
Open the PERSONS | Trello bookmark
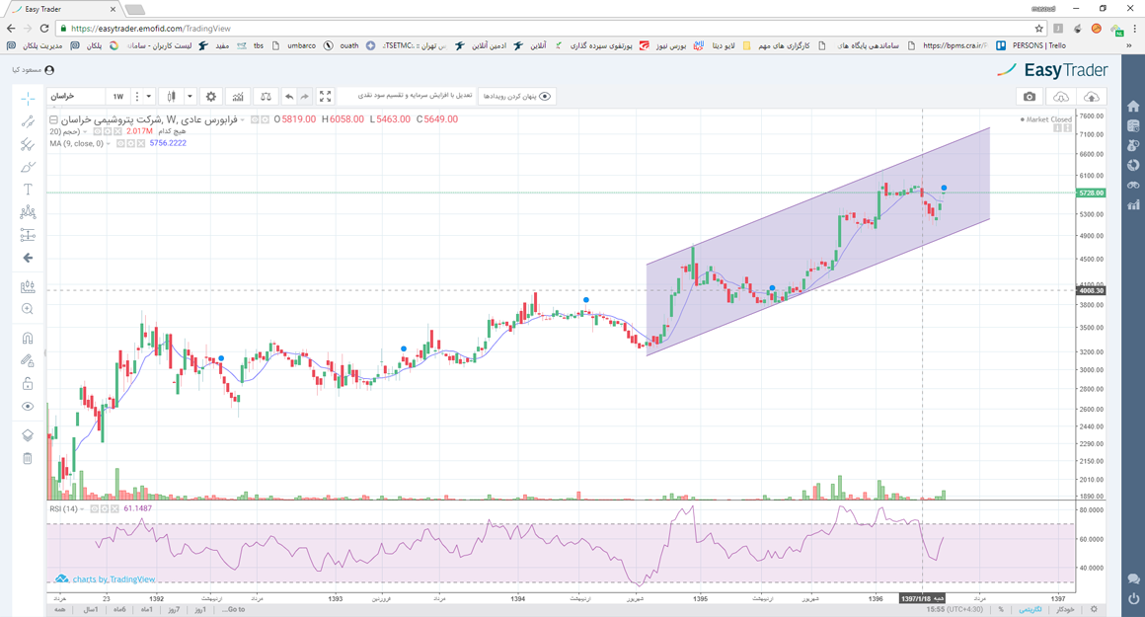[x=1031, y=45]
